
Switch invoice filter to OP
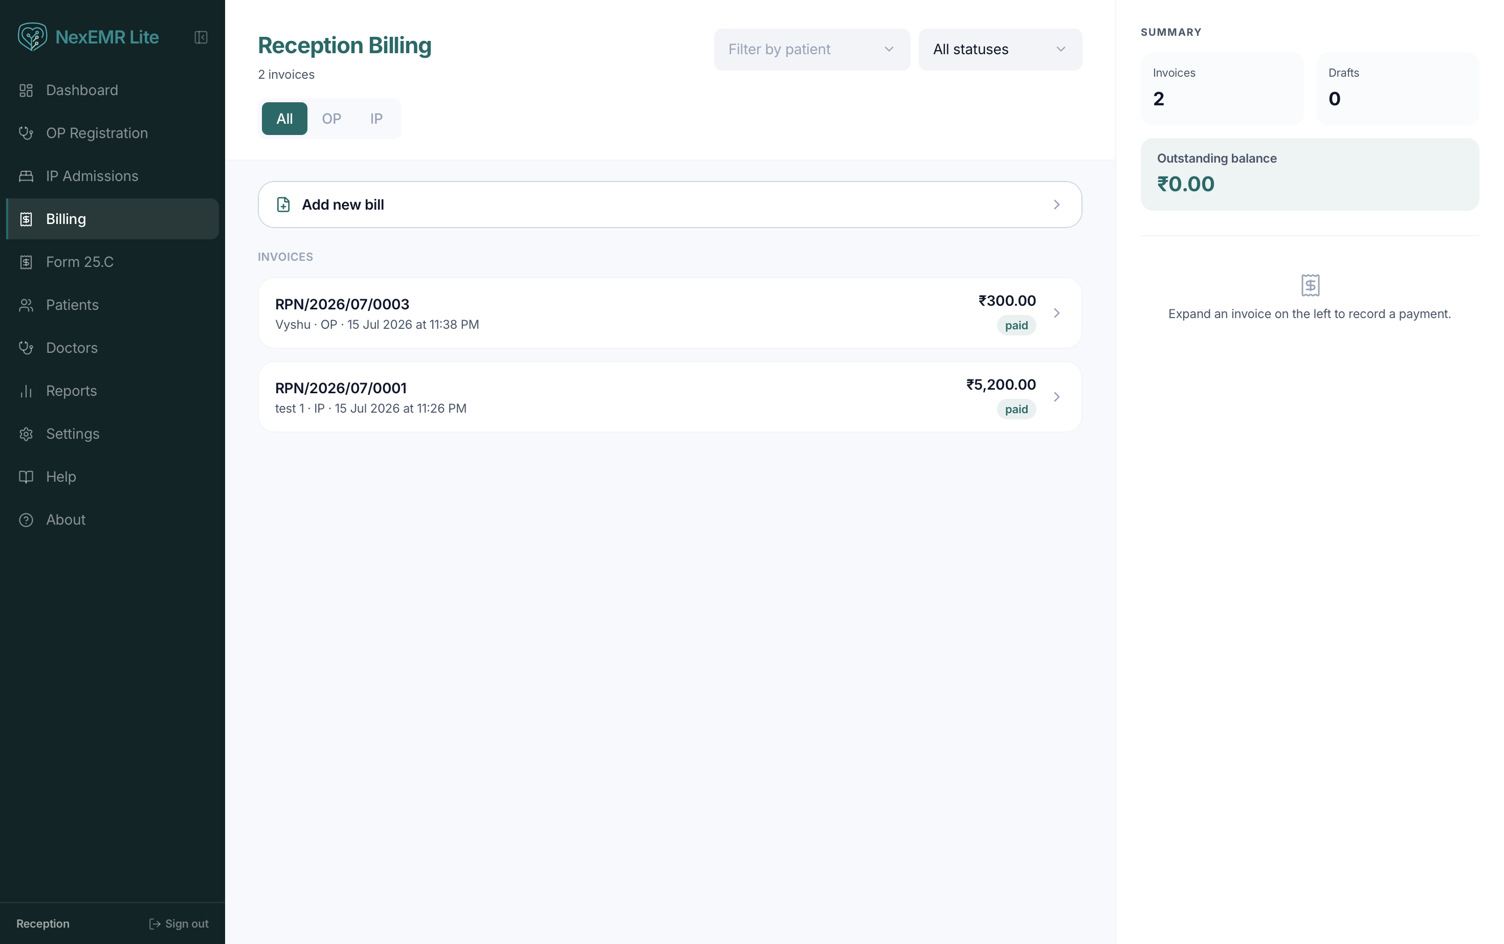(x=331, y=119)
